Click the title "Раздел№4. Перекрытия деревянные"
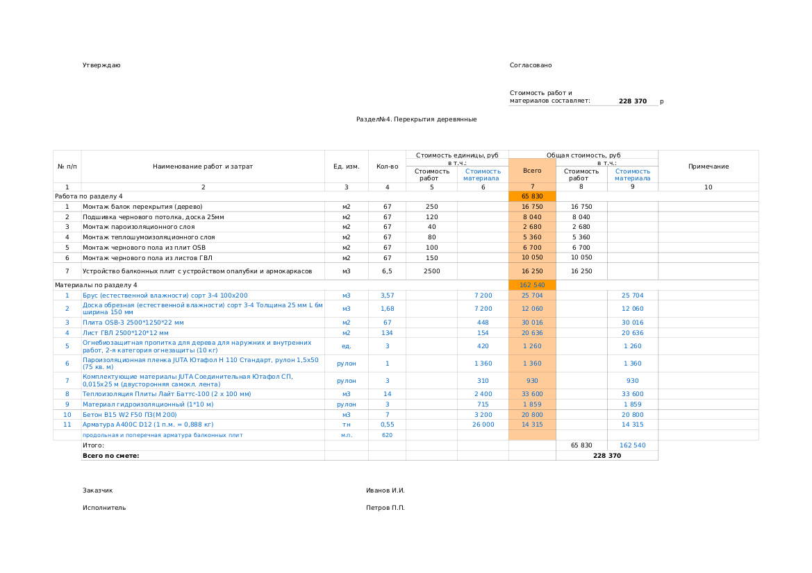 (x=416, y=119)
